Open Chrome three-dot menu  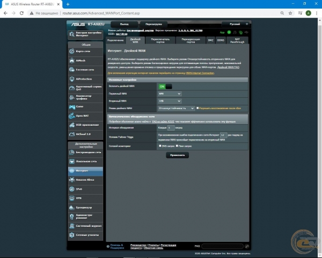click(317, 13)
